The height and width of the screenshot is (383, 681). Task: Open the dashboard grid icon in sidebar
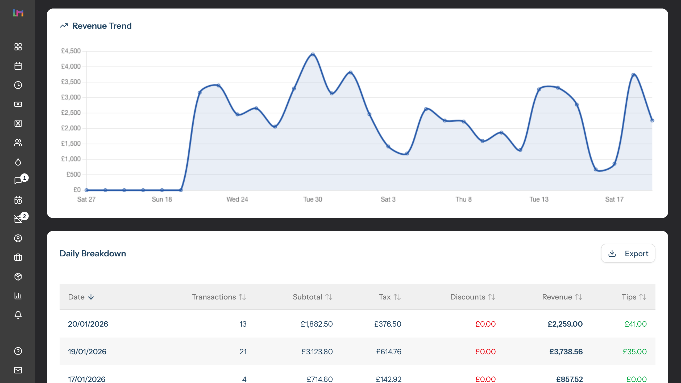click(x=18, y=47)
